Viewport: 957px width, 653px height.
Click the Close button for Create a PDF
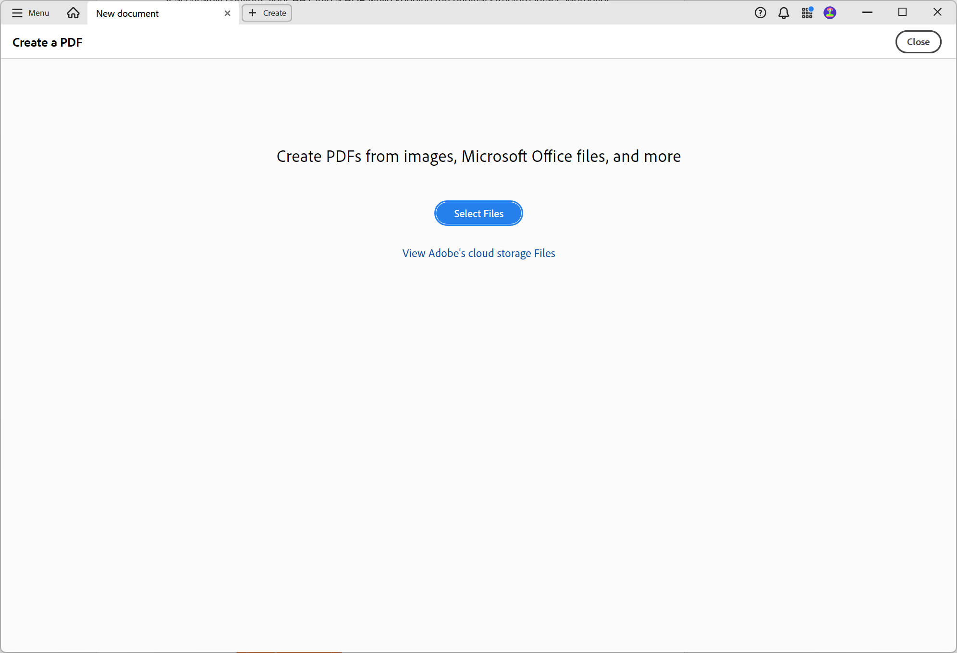coord(918,42)
